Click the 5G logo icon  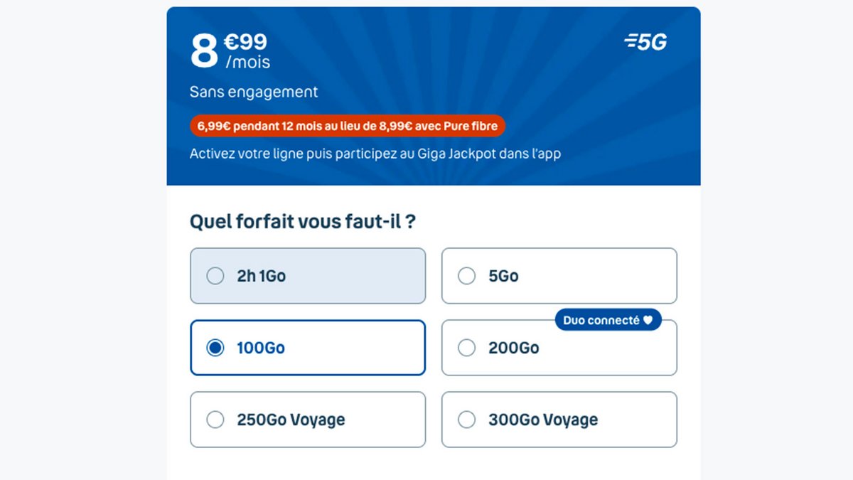(x=645, y=41)
